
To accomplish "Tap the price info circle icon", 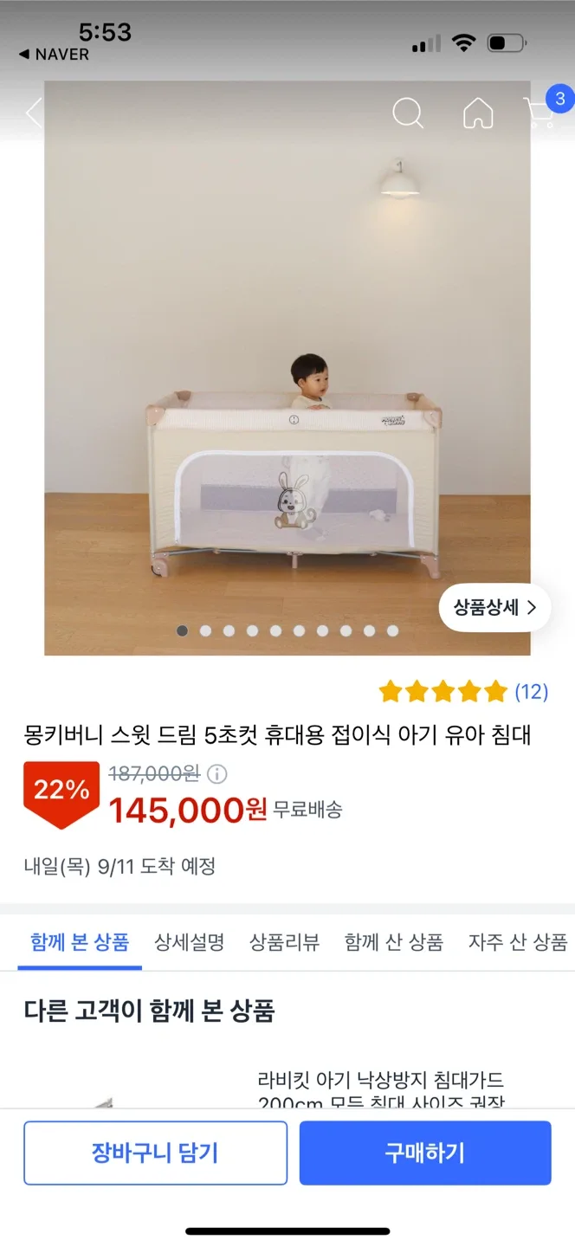I will point(217,773).
